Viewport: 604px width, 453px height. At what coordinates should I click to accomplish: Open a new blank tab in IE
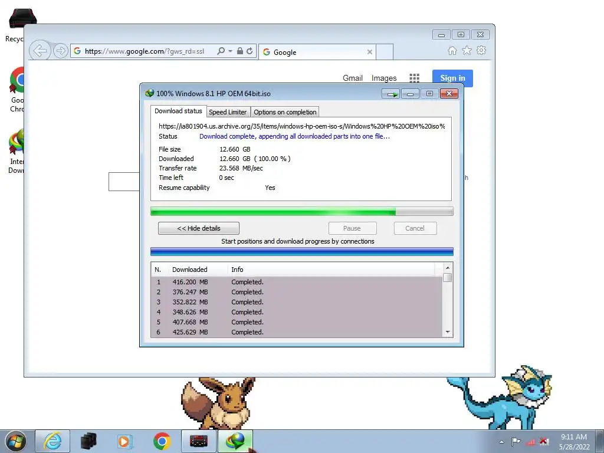click(x=385, y=52)
